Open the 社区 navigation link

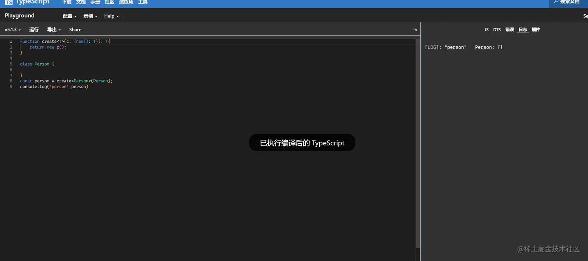click(109, 2)
